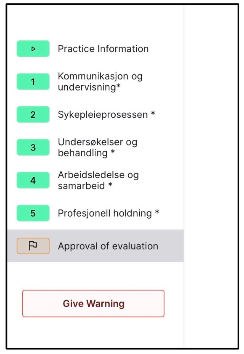The height and width of the screenshot is (354, 244).
Task: Select the green number 1 step badge
Action: coord(33,82)
